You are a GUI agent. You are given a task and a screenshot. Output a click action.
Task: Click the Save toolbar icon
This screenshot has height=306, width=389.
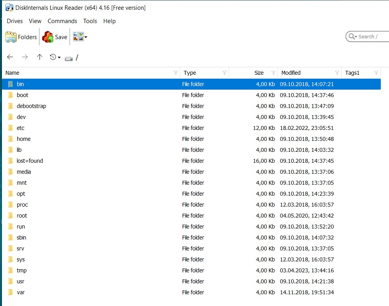point(48,37)
